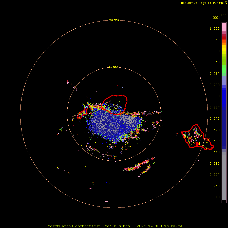Click the 0.360 color scale value
228x228 pixels.
point(215,164)
